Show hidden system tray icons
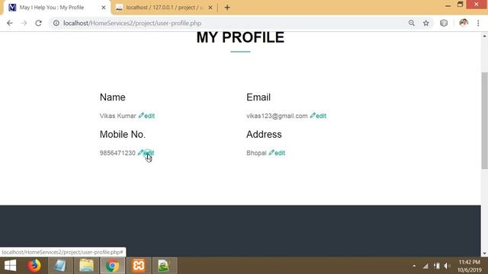488x274 pixels. pos(414,266)
